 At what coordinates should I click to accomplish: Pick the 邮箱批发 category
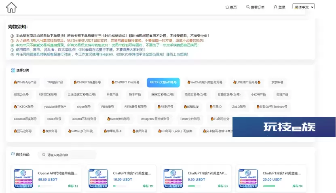(191, 107)
